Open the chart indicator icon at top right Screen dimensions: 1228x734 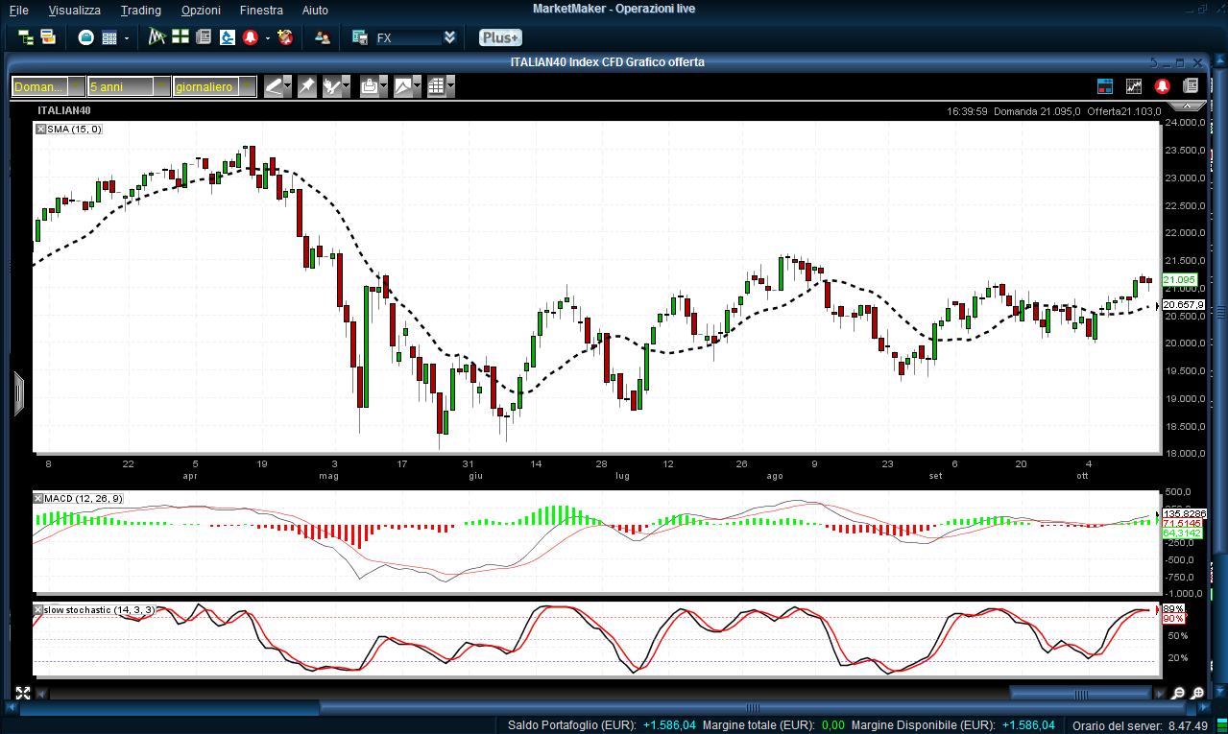(1134, 86)
